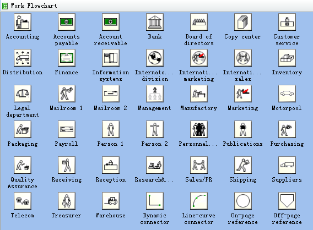Click the Motorpool car shape icon
313x230 pixels.
[287, 94]
